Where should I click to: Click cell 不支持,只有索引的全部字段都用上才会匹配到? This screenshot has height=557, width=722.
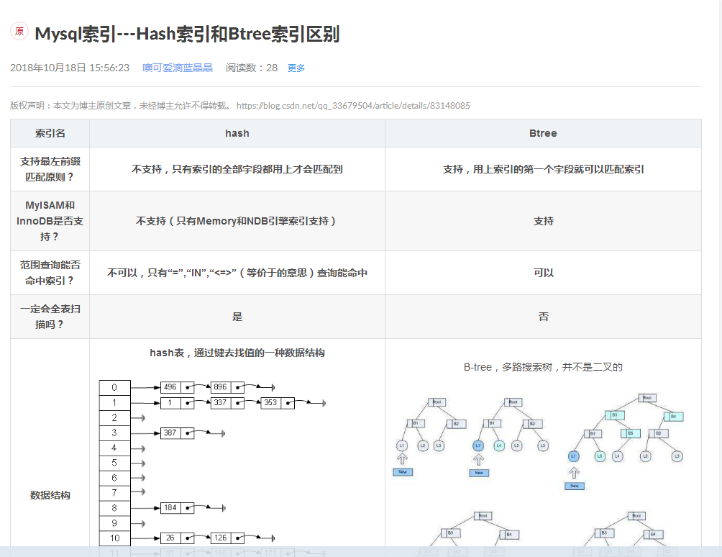pos(237,169)
